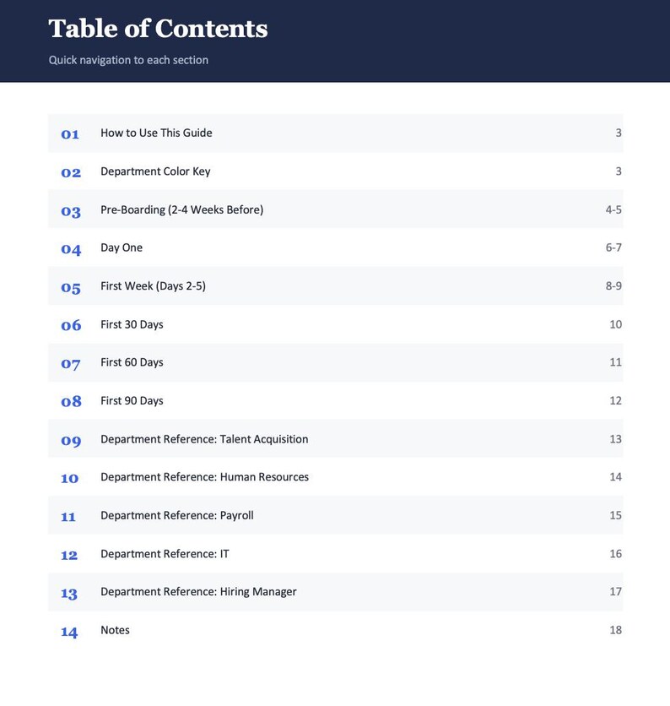Image resolution: width=670 pixels, height=706 pixels.
Task: Click page number 17 for Hiring Manager
Action: 615,592
